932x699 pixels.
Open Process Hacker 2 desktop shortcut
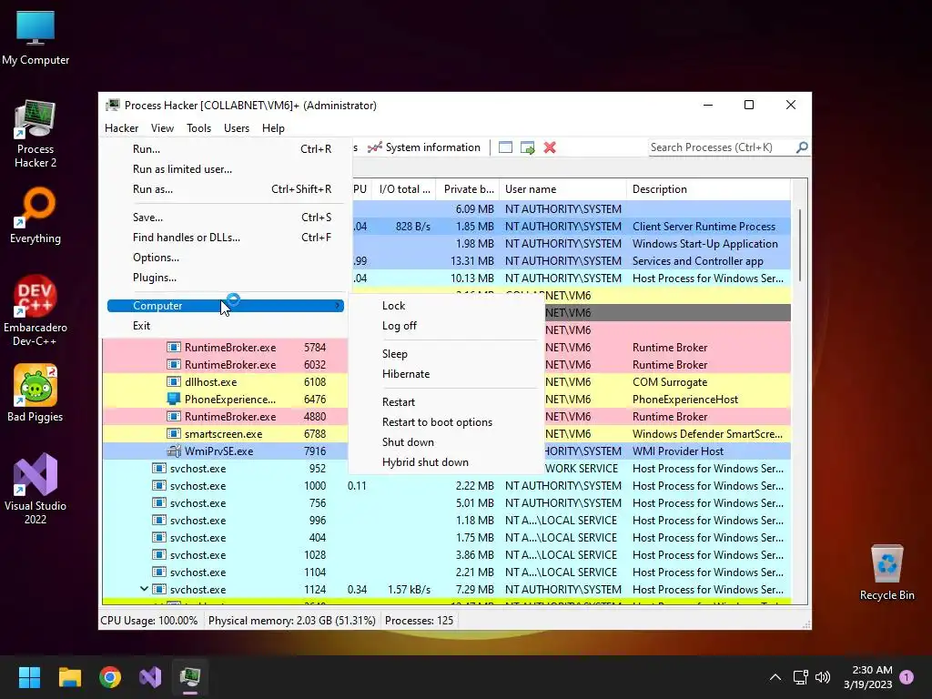35,134
